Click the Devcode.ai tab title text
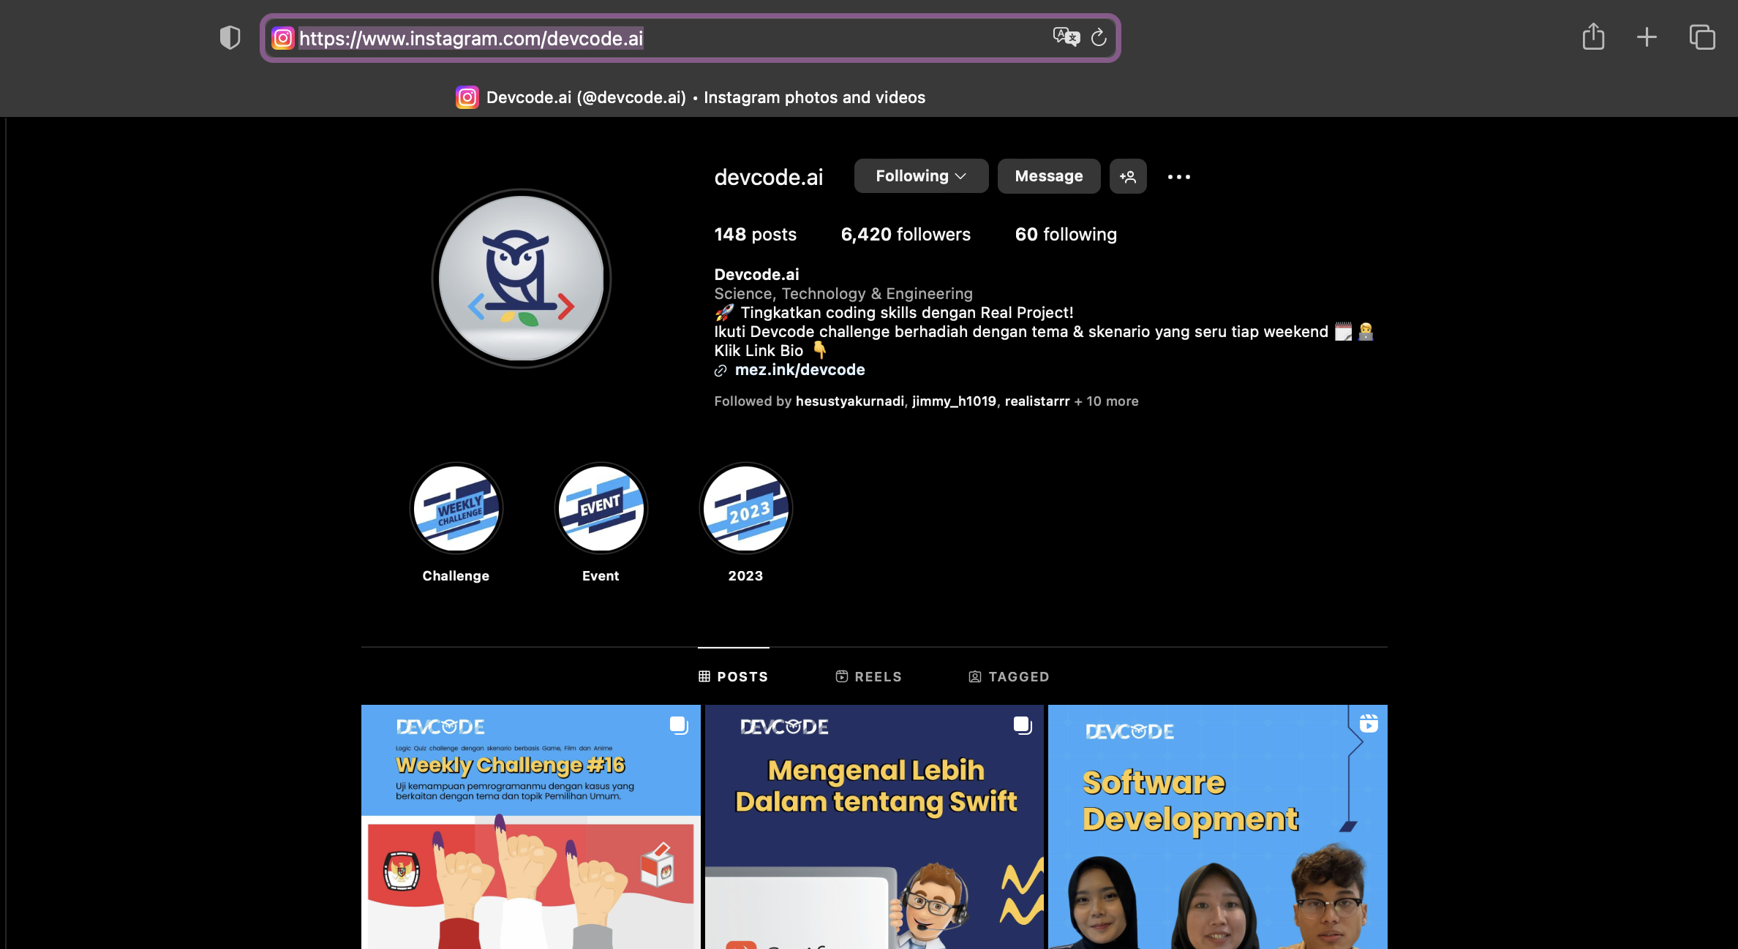1738x949 pixels. pyautogui.click(x=706, y=97)
